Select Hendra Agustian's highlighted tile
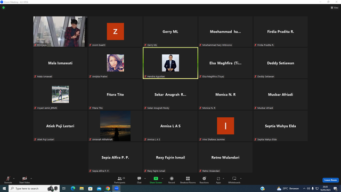The image size is (341, 192). pyautogui.click(x=170, y=63)
